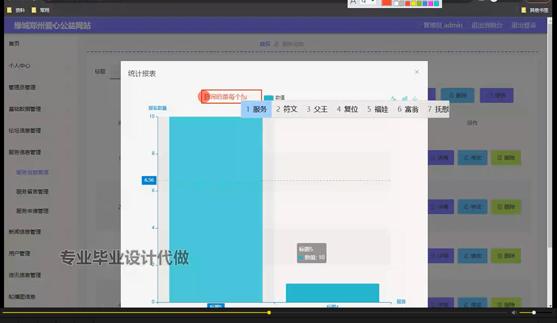Image resolution: width=557 pixels, height=323 pixels.
Task: Click green 删除 button in second row
Action: (506, 207)
